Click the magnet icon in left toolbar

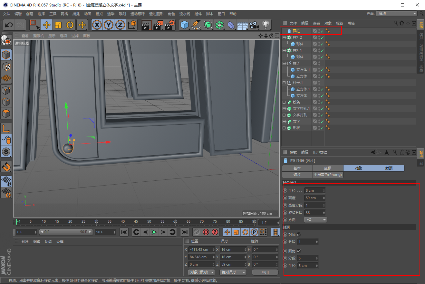[x=6, y=167]
